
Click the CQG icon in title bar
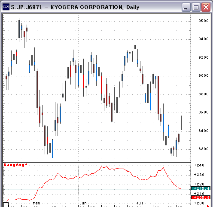tap(6, 7)
